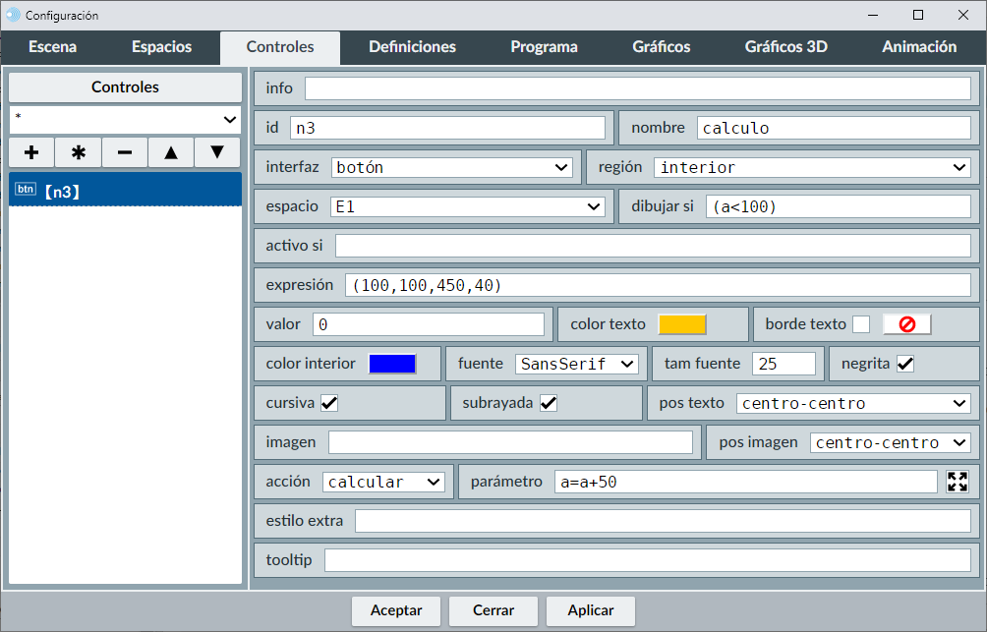Image resolution: width=987 pixels, height=632 pixels.
Task: Select the n3 button control in list
Action: click(125, 191)
